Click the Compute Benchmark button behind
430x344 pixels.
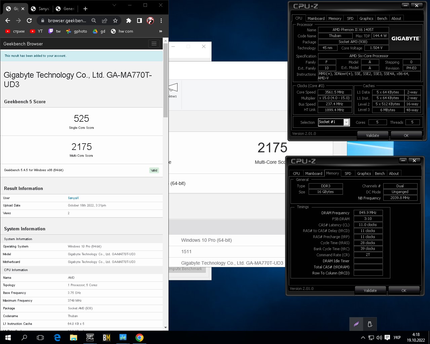pyautogui.click(x=187, y=269)
